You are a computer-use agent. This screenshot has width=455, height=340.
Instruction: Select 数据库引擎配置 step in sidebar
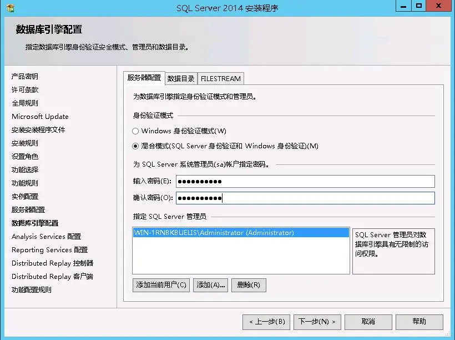coord(35,223)
